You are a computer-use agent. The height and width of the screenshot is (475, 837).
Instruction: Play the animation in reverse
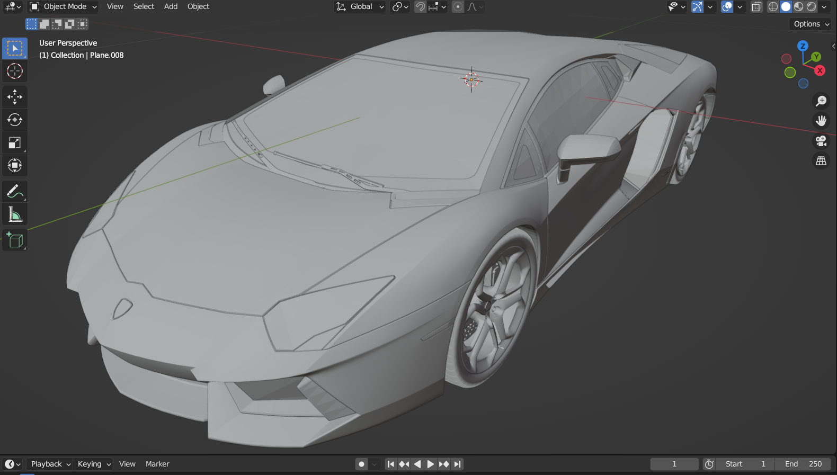click(417, 464)
